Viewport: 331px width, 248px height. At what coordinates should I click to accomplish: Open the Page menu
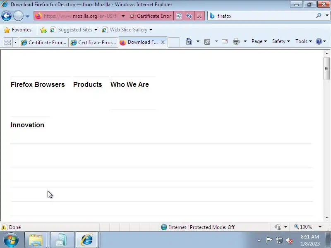tap(259, 41)
